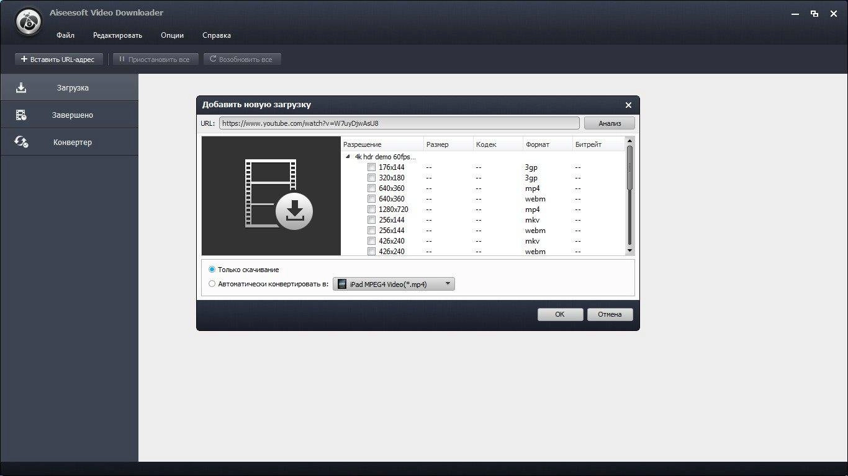
Task: Check the 640x360 webm checkbox
Action: pos(371,199)
